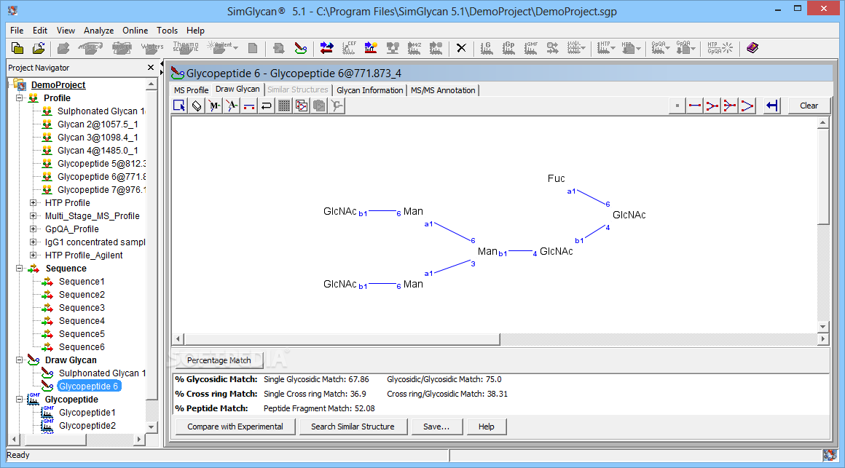The image size is (845, 468).
Task: Click the open project folder icon
Action: [39, 49]
